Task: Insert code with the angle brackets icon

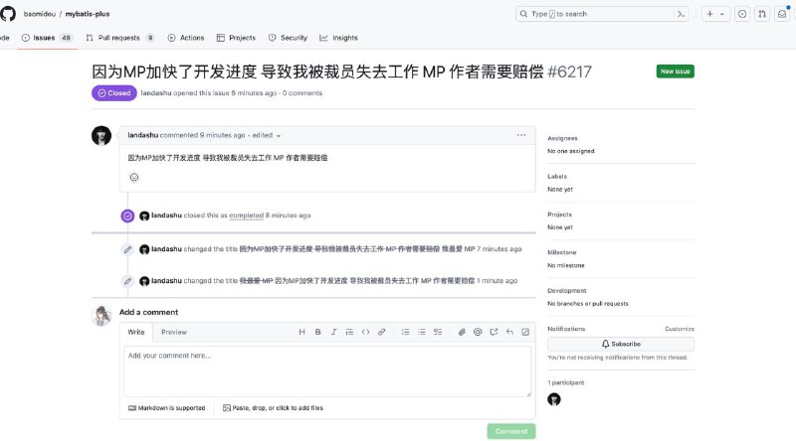Action: pos(365,332)
